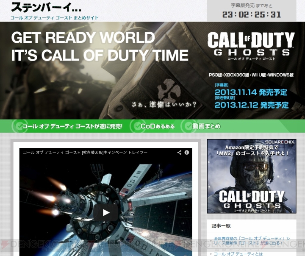305x256 pixels.
Task: Click the video share icon
Action: [179, 153]
